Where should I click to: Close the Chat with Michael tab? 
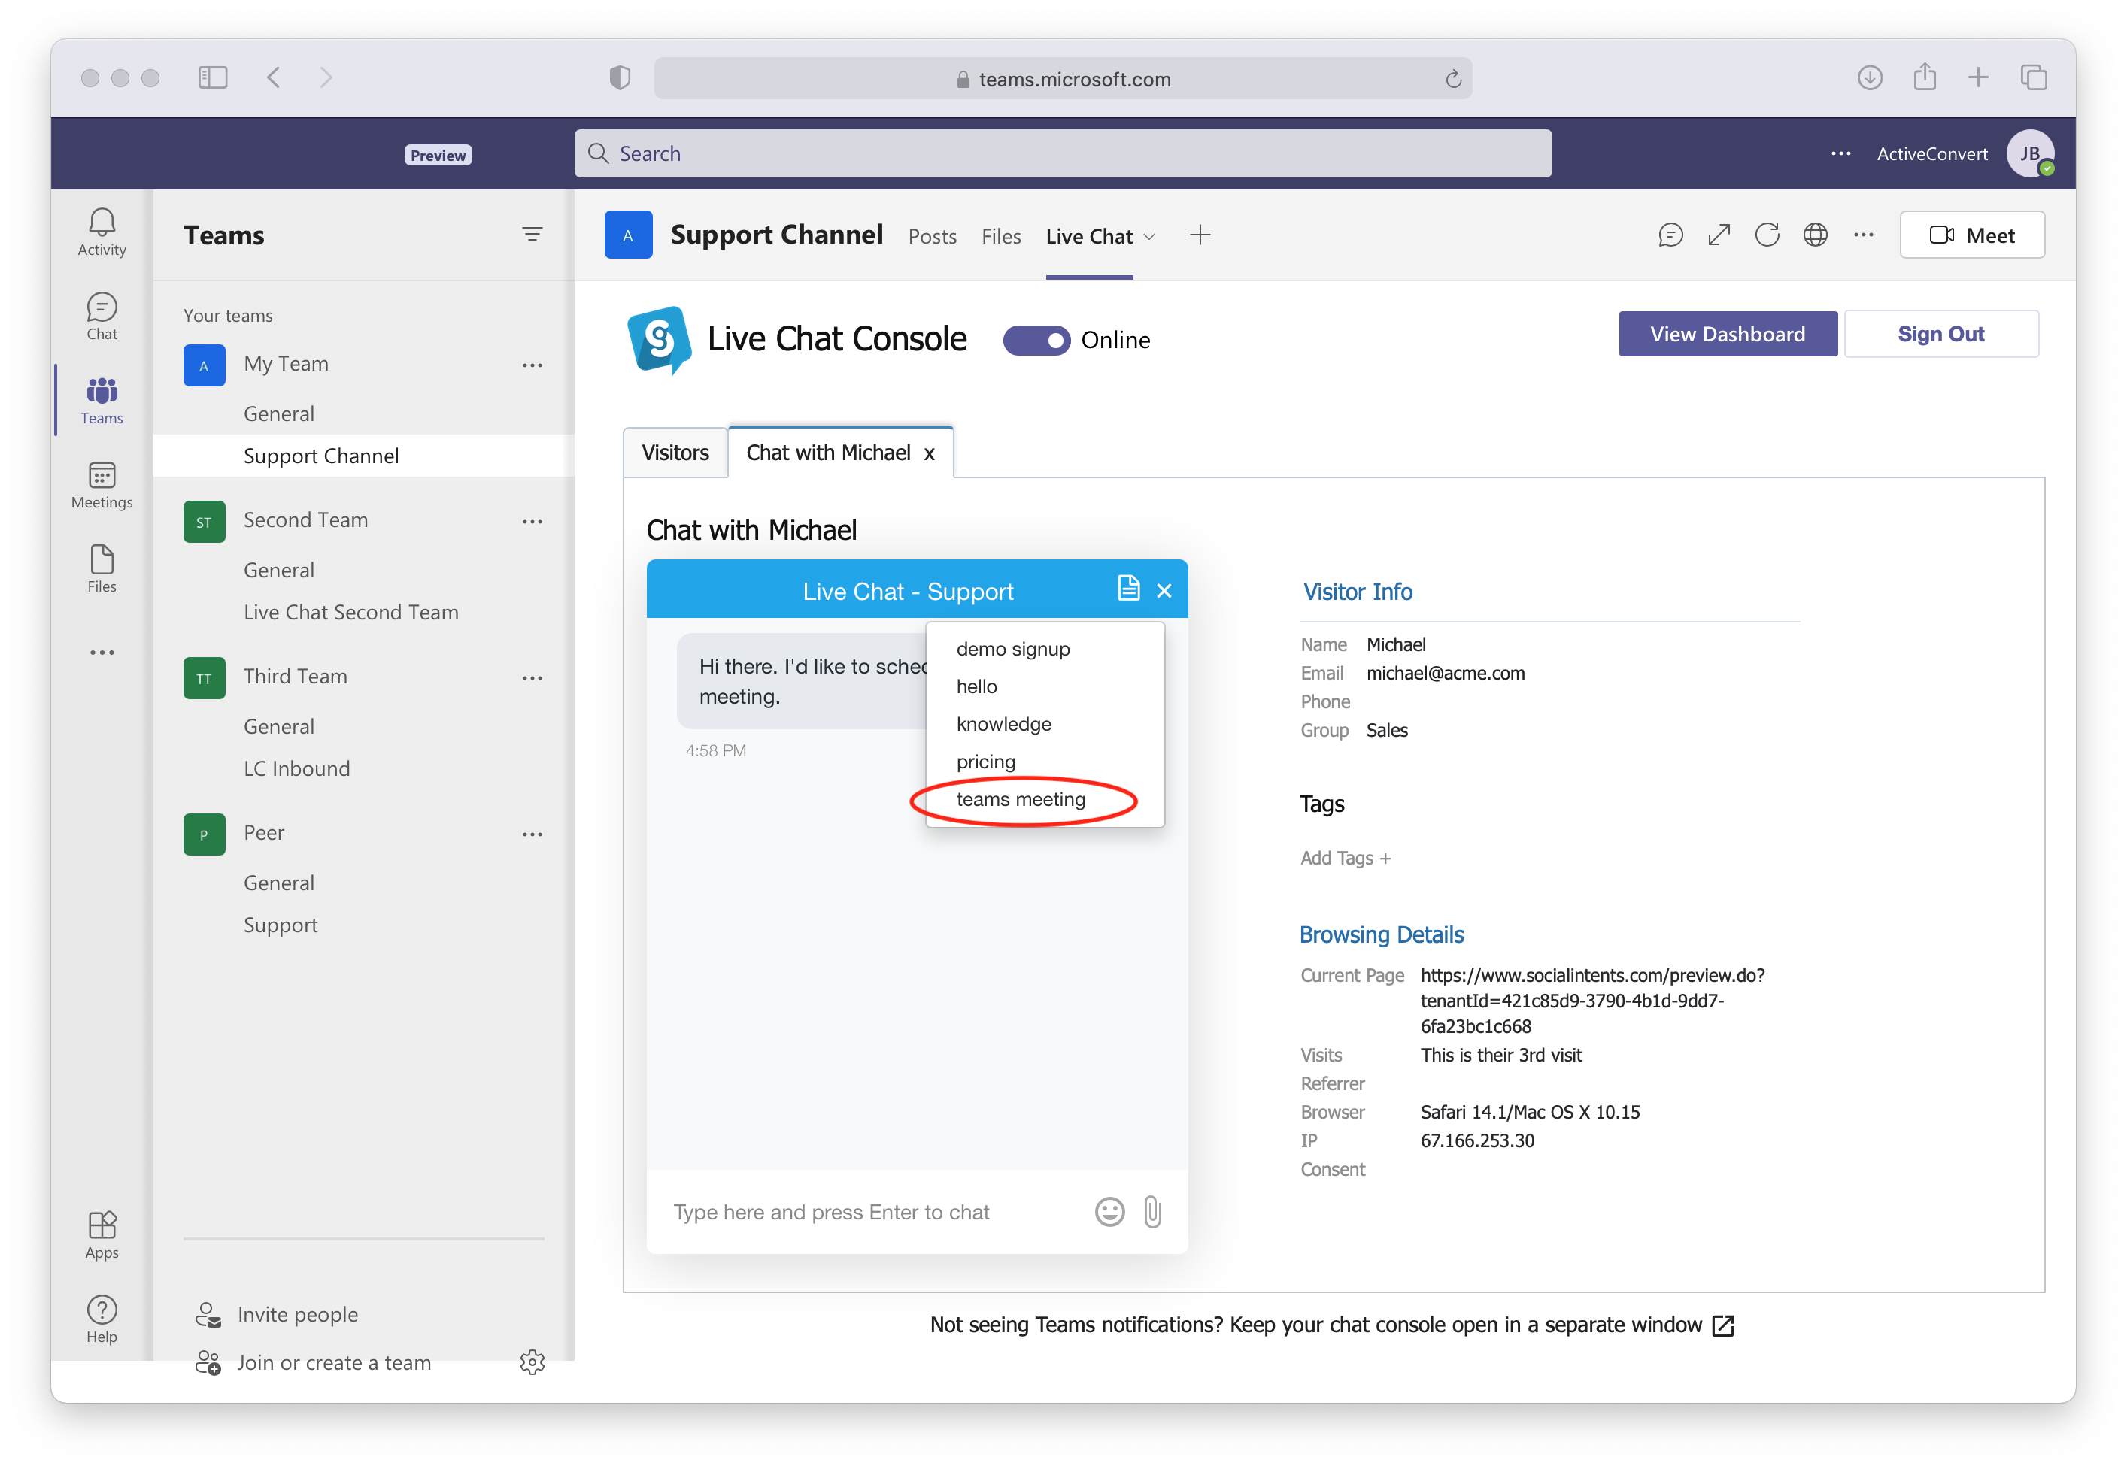pos(930,454)
